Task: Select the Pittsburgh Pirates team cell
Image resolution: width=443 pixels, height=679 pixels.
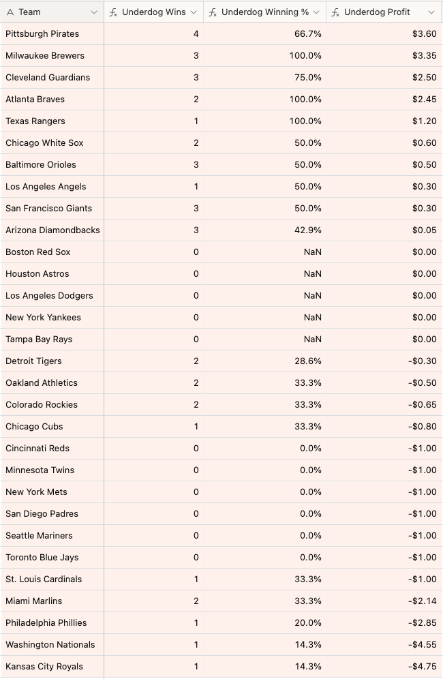Action: [x=42, y=34]
